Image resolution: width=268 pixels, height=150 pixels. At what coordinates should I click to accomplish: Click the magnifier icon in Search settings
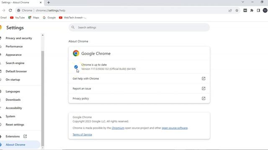pyautogui.click(x=73, y=27)
